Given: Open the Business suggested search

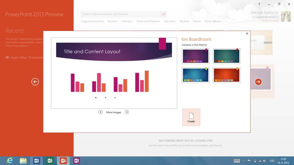Looking at the screenshot, I should (112, 21).
